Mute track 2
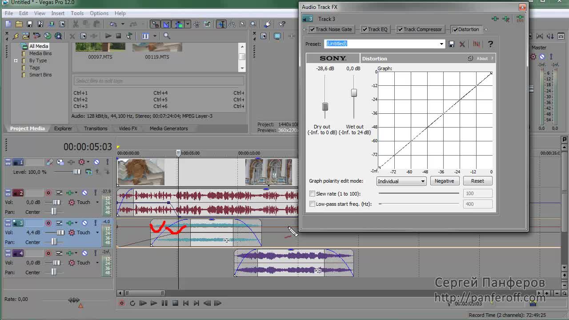569x320 pixels. 84,192
